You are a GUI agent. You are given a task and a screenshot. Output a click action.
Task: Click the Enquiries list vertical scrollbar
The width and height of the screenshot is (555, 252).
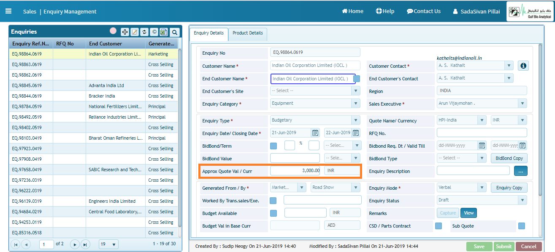point(180,138)
